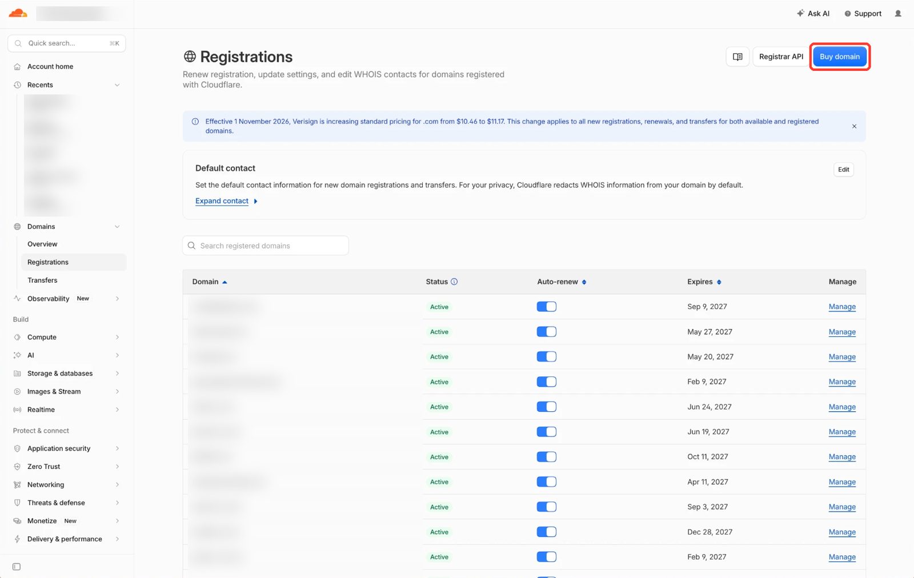Click the Compute sidebar icon
This screenshot has width=914, height=578.
[17, 337]
